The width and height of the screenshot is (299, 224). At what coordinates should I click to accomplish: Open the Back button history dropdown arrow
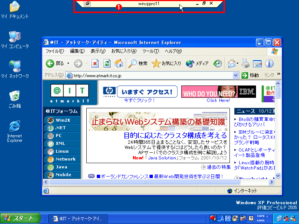pyautogui.click(x=68, y=63)
